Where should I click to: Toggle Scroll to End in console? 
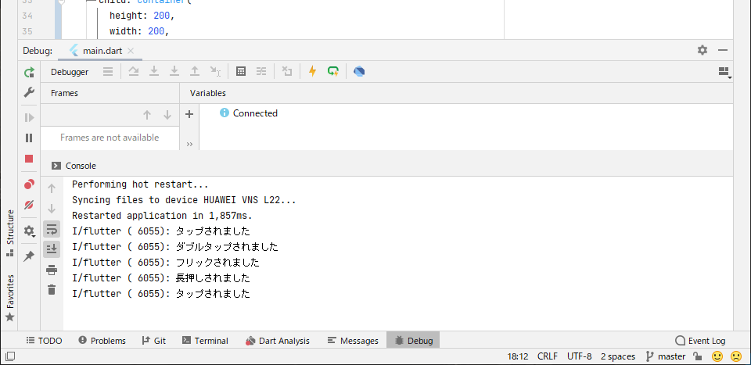[x=52, y=249]
